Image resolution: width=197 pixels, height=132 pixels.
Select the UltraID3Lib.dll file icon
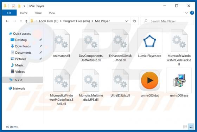(120, 80)
